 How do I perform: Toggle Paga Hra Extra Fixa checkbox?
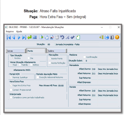pyautogui.click(x=11, y=85)
